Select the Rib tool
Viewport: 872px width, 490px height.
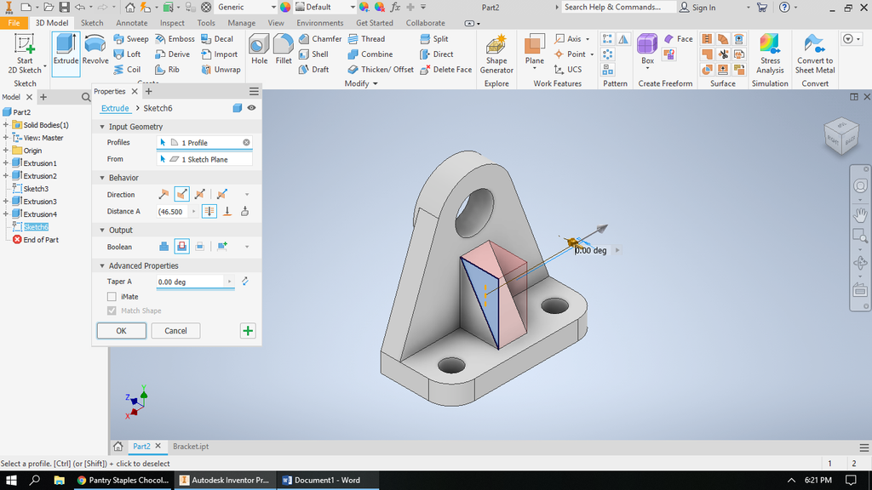point(168,70)
